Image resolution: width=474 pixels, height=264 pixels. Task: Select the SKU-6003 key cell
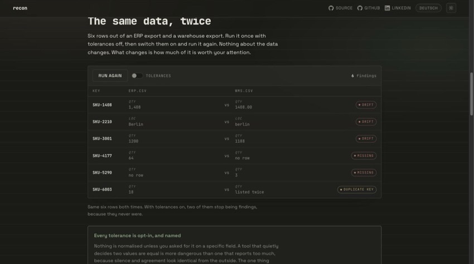pos(102,190)
